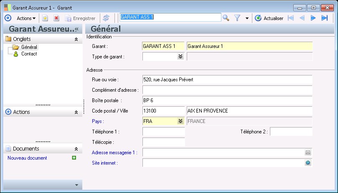
Task: Click the Code postal field 13100
Action: click(163, 111)
